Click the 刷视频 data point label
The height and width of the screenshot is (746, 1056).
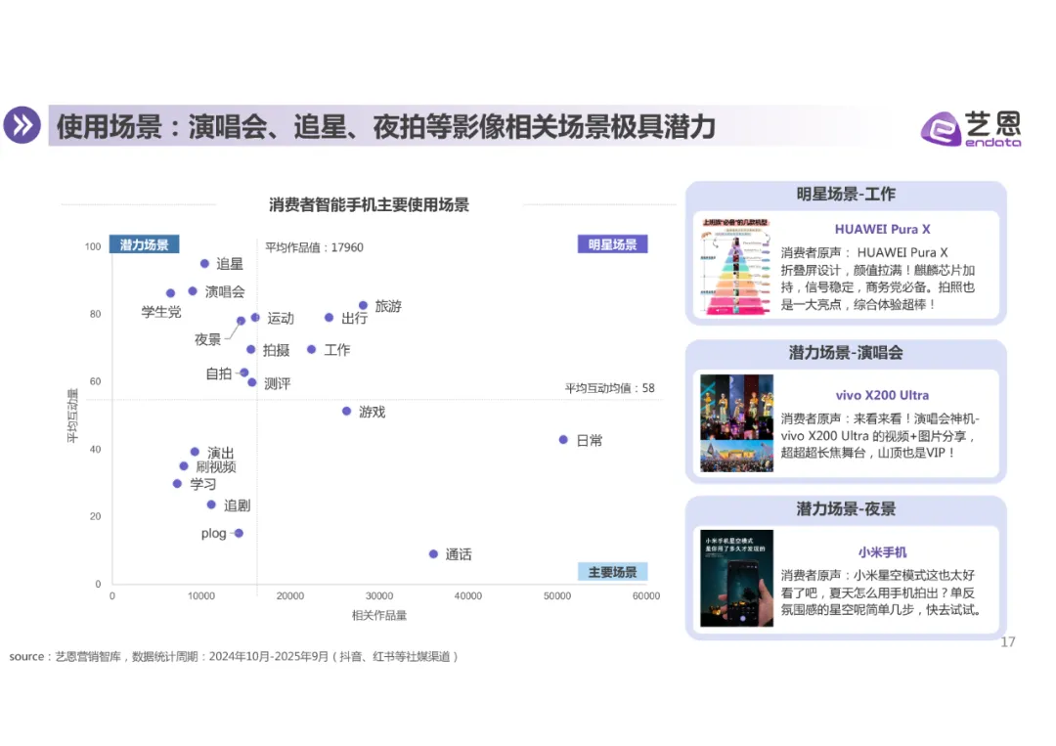click(216, 466)
